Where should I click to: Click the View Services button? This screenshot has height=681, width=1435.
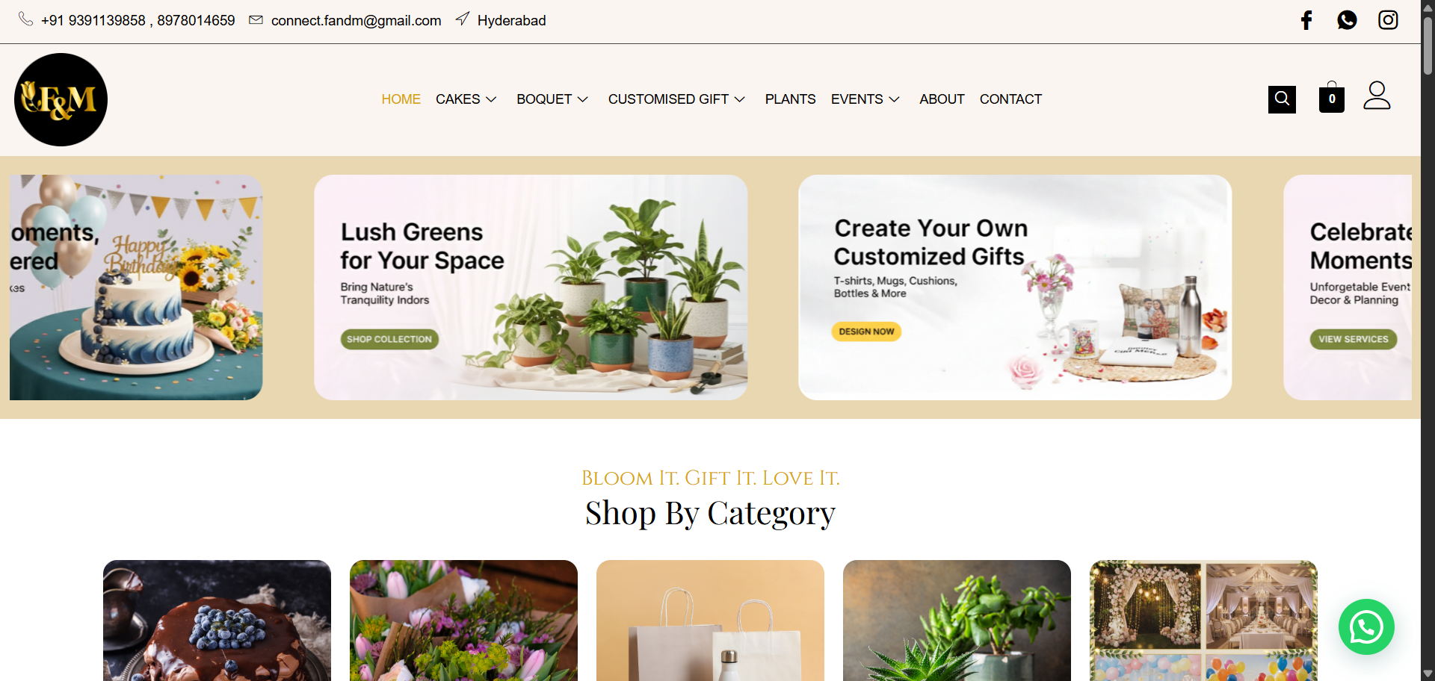click(x=1353, y=339)
